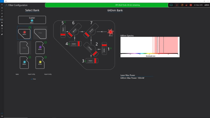Screen dimensions: 210x118
Task: Click the orange checkmark status icon
Action: point(182,5)
